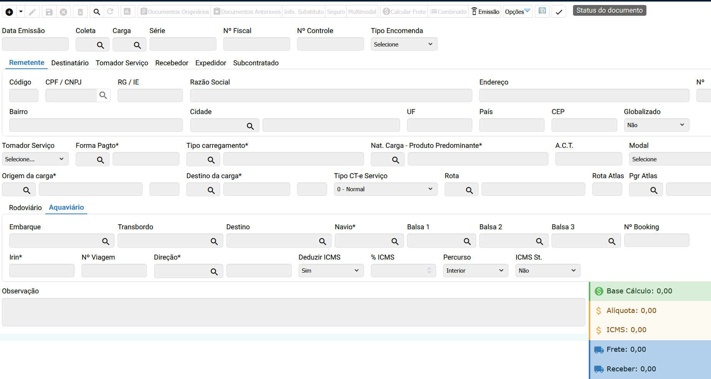Screen dimensions: 711x379
Task: Open the Navio lookup magnifier
Action: point(395,241)
